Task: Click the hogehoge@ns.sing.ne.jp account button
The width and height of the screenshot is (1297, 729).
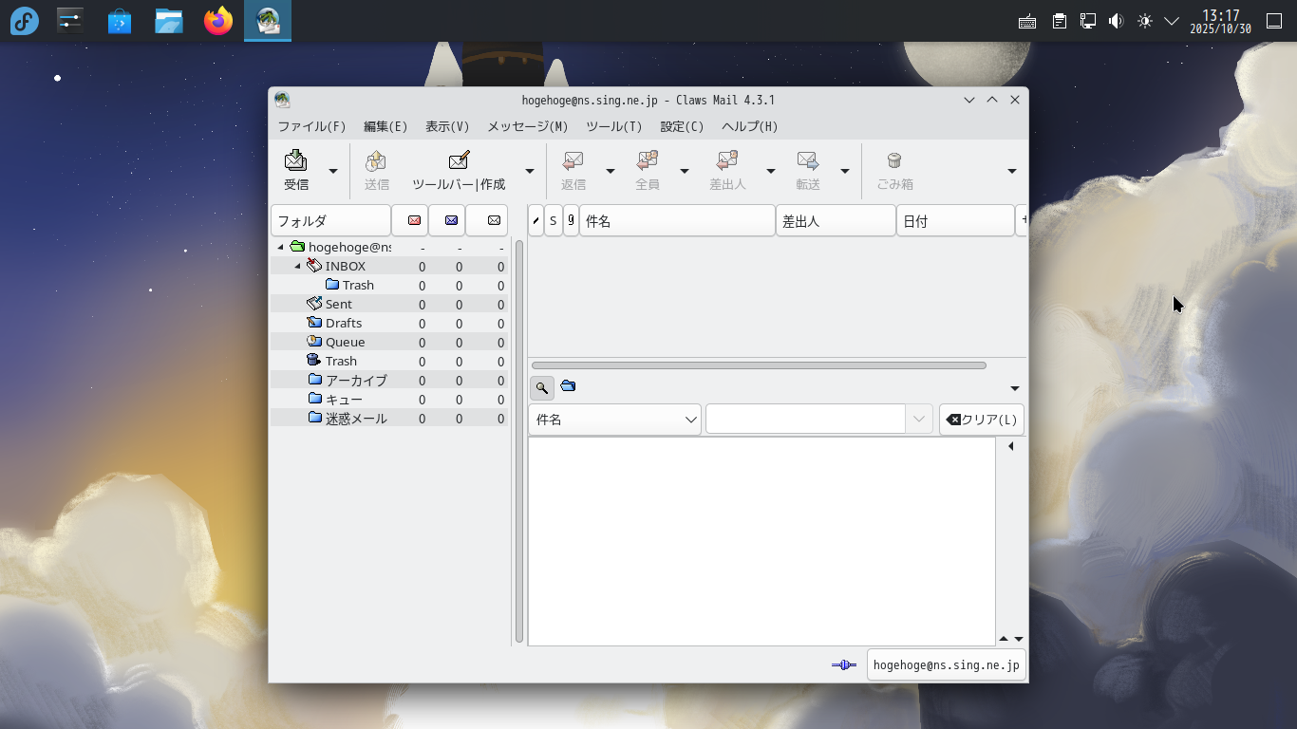Action: pyautogui.click(x=946, y=665)
